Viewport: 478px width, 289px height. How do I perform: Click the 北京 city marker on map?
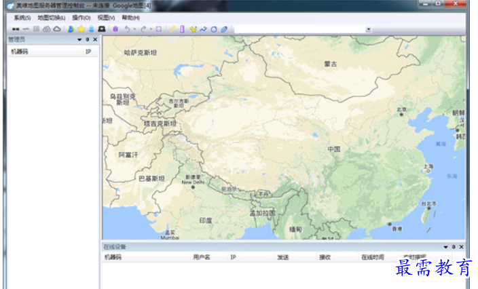[x=401, y=115]
